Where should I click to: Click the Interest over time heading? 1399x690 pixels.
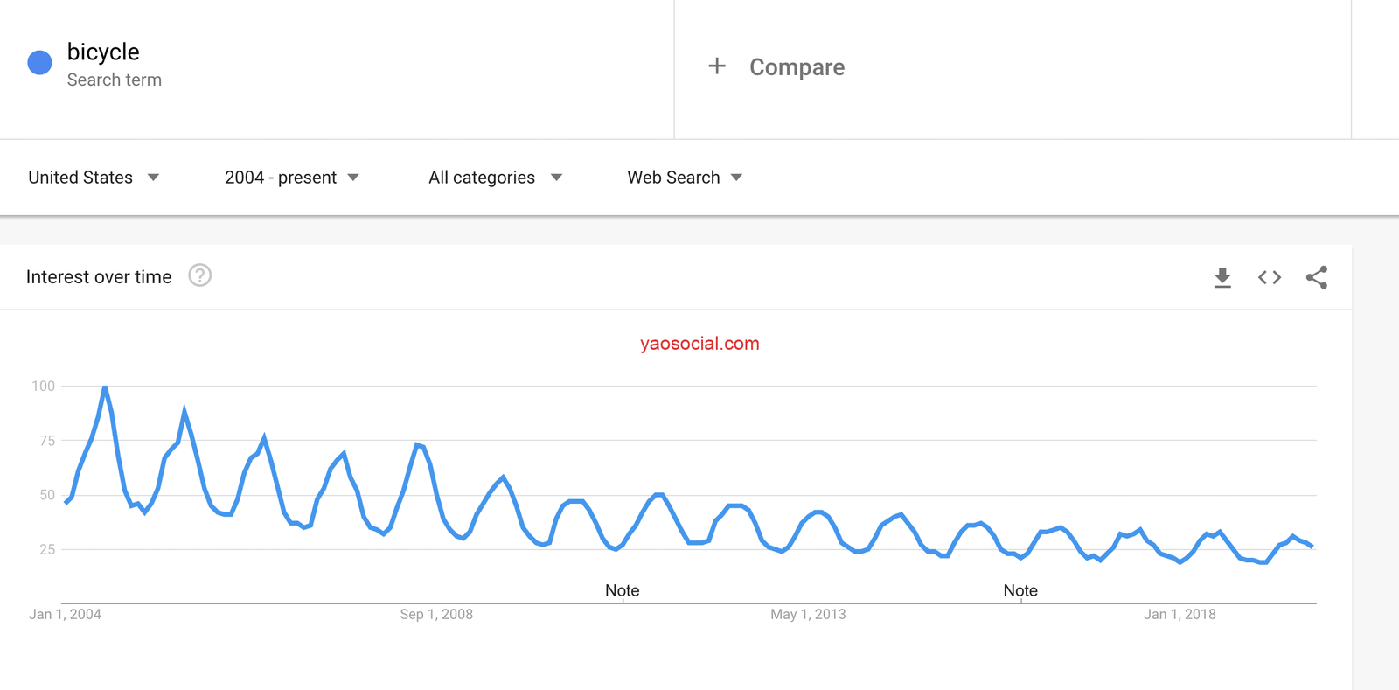pos(99,277)
